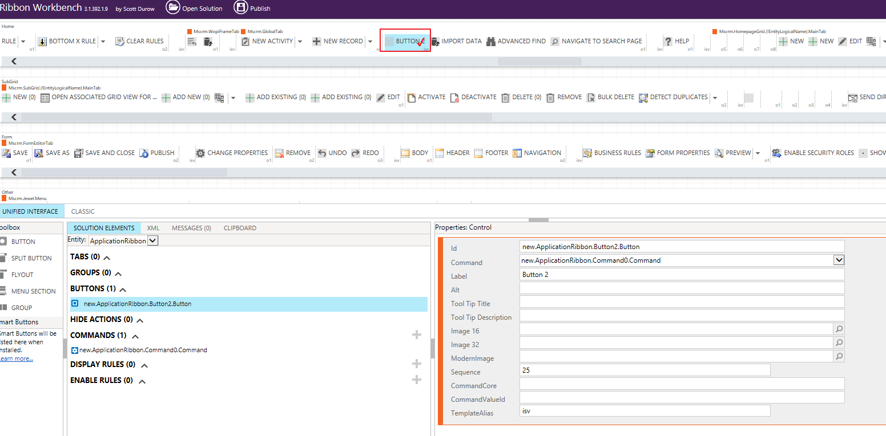Browse for ModernImage with search icon
This screenshot has height=436, width=886.
(839, 356)
